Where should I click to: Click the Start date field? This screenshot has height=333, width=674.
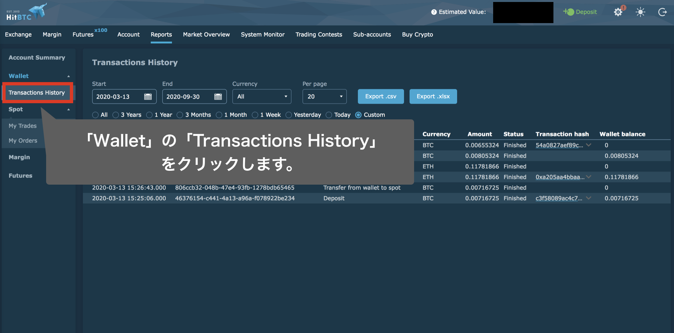[124, 97]
